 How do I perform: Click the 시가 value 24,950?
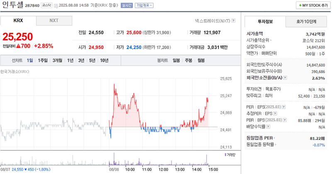[x=96, y=47]
